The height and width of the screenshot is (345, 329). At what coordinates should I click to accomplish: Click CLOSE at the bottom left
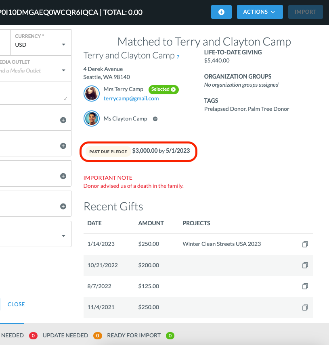click(15, 304)
